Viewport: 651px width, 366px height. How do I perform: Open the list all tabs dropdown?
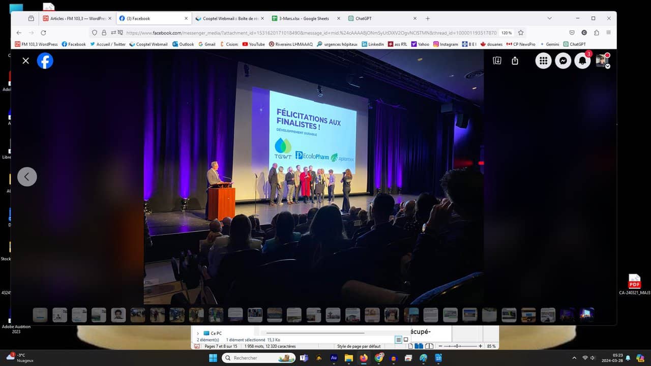[x=549, y=18]
